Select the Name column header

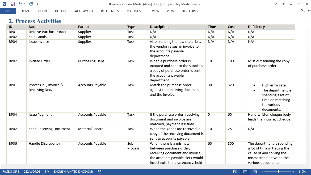[33, 27]
